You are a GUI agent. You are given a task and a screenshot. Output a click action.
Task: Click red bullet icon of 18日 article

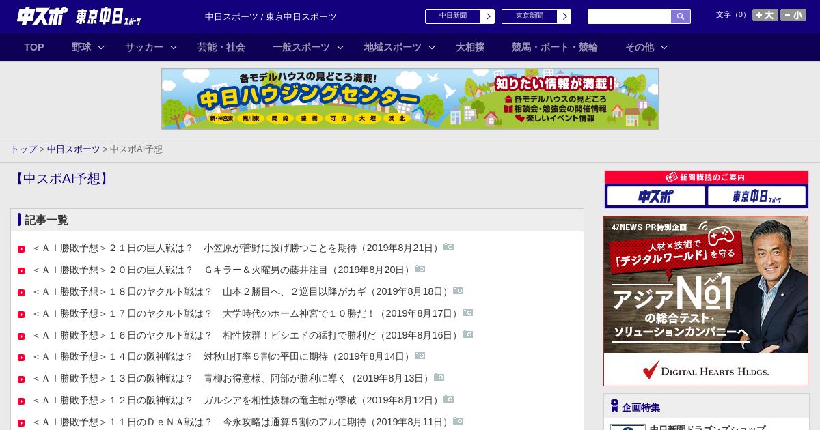pyautogui.click(x=21, y=293)
